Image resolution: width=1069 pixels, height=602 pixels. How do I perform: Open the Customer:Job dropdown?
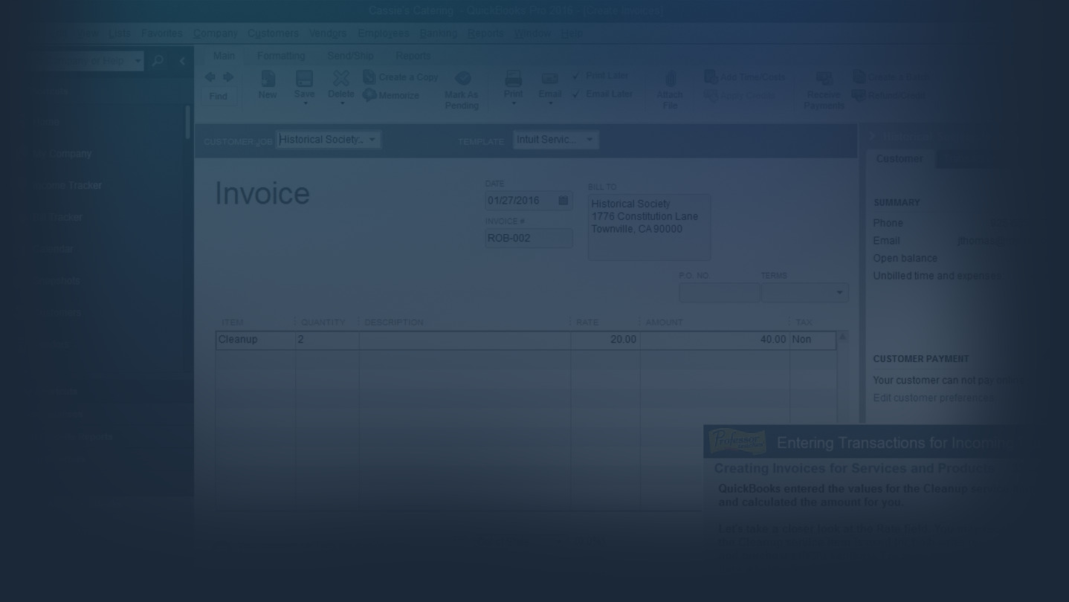(372, 140)
